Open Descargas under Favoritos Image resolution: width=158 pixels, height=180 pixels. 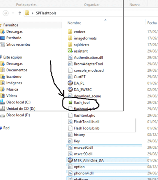pos(14,32)
